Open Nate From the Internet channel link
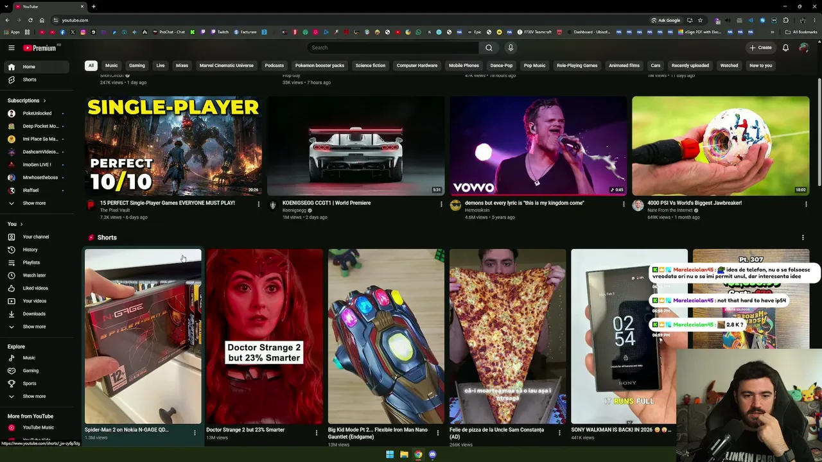This screenshot has width=822, height=462. coord(670,210)
